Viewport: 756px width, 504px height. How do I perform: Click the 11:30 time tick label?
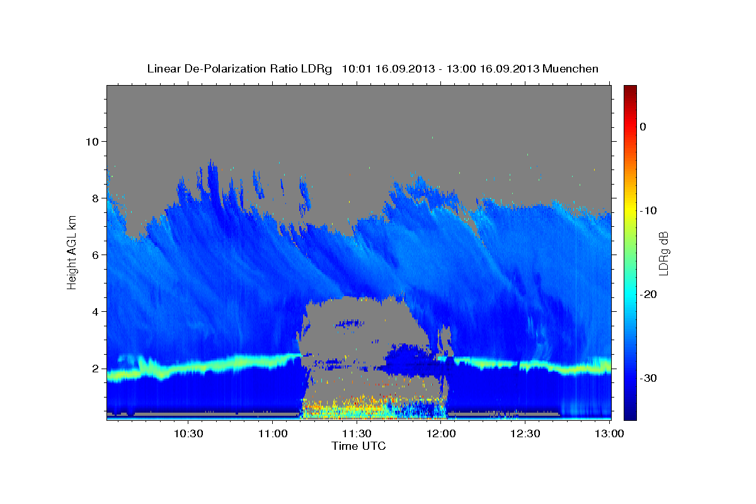[x=357, y=433]
